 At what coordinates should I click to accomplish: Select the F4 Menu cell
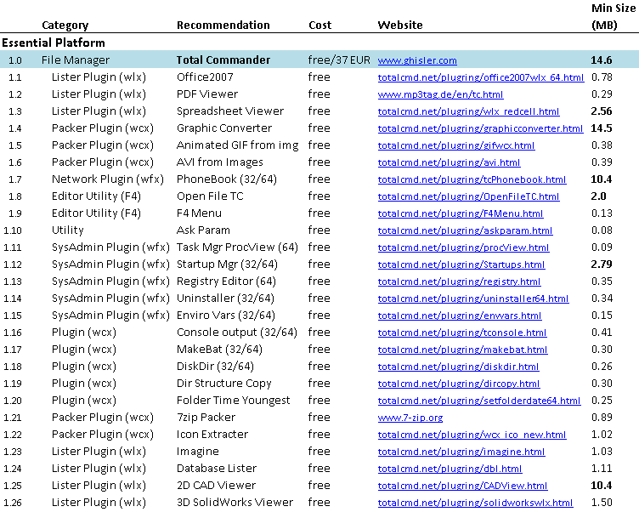200,213
